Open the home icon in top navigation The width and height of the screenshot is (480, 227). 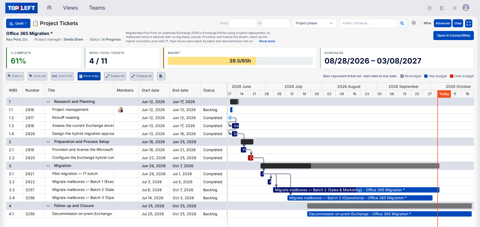tap(49, 8)
